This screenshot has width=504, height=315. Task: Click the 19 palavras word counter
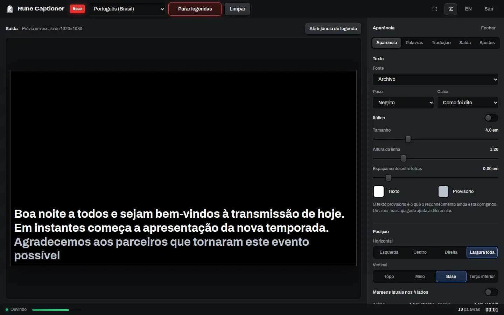point(469,309)
